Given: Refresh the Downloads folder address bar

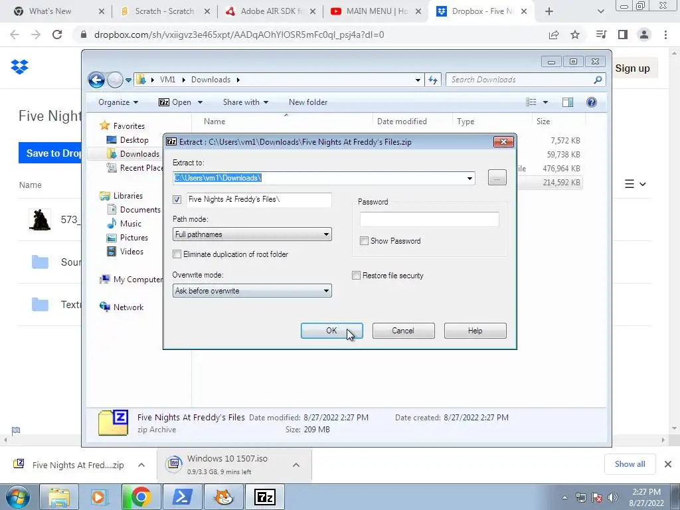Looking at the screenshot, I should (x=433, y=80).
